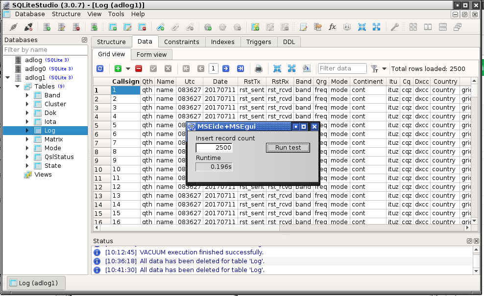Click the red delete row icon
Screen dimensions: 484x296
pos(139,69)
